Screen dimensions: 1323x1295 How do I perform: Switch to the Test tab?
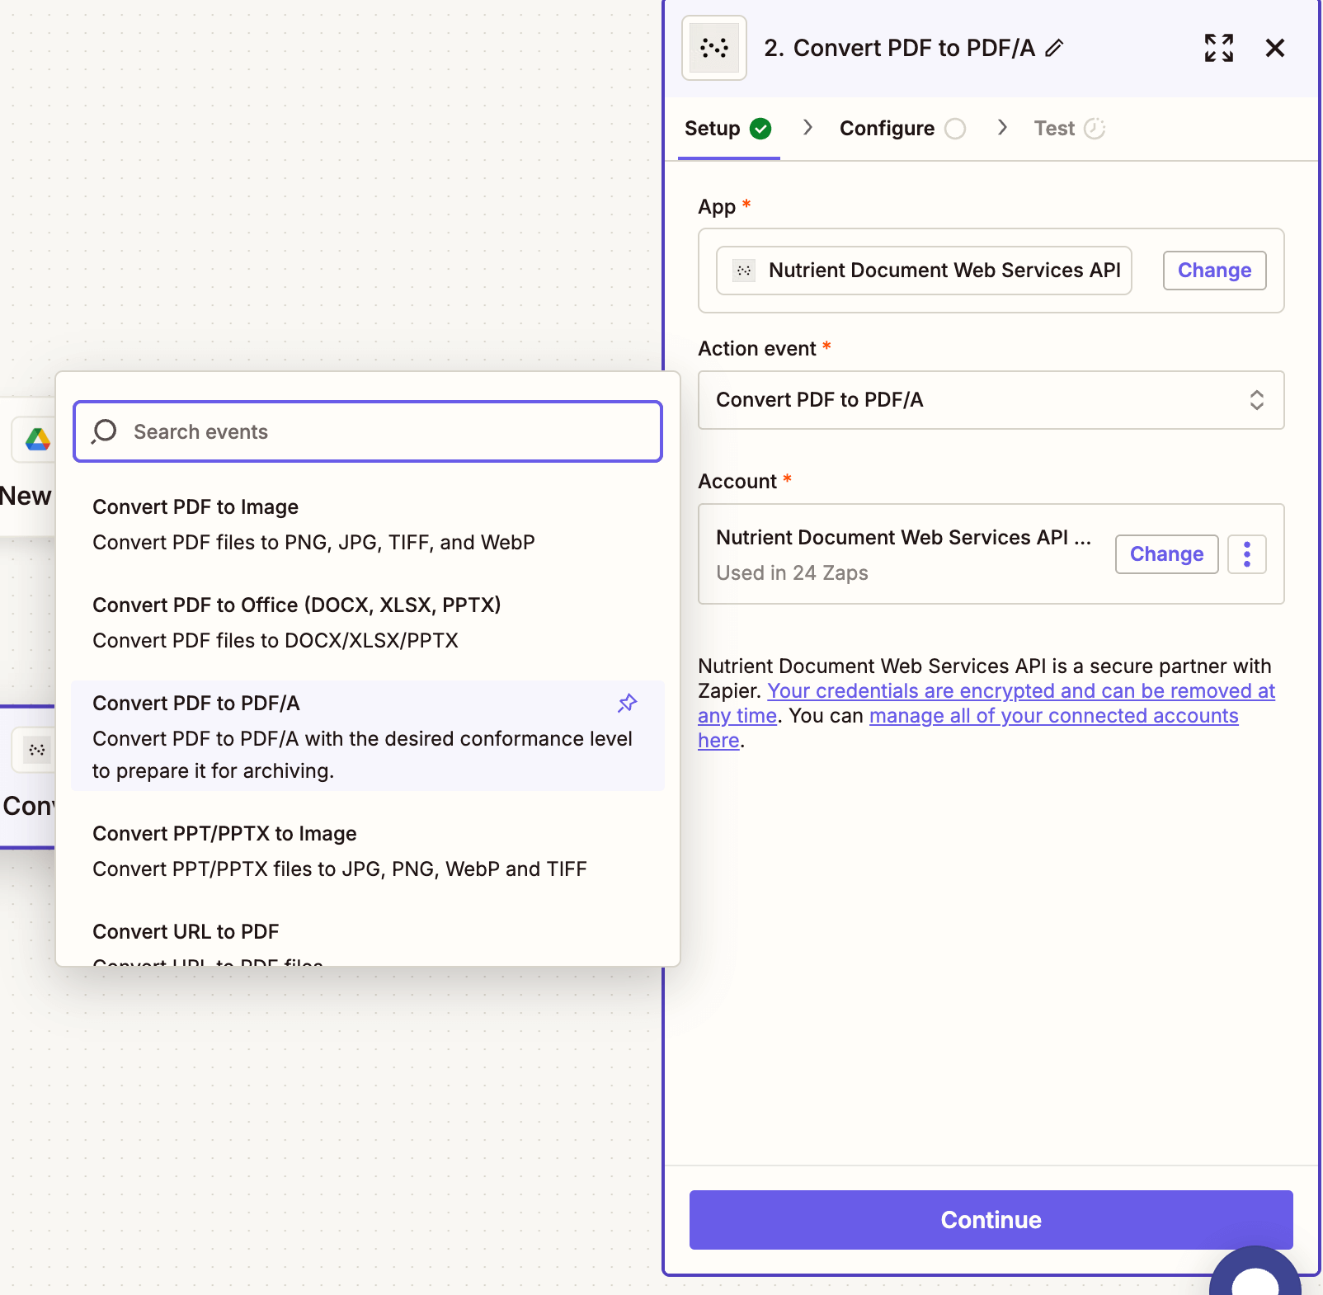1055,129
